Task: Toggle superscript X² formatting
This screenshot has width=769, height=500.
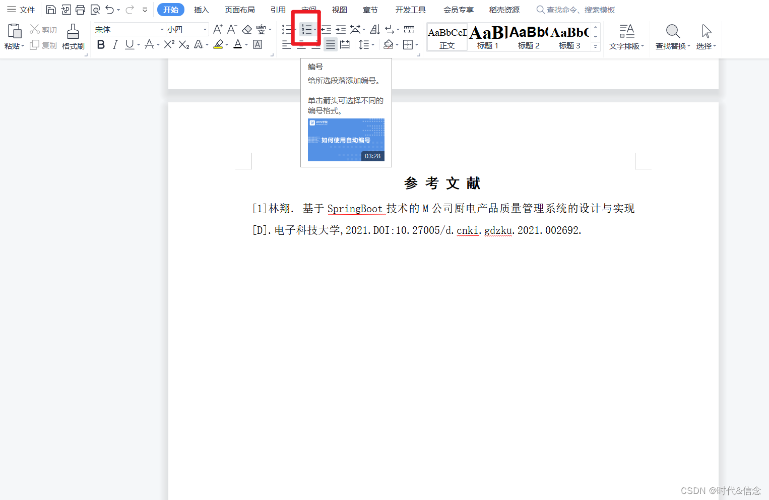Action: pos(169,44)
